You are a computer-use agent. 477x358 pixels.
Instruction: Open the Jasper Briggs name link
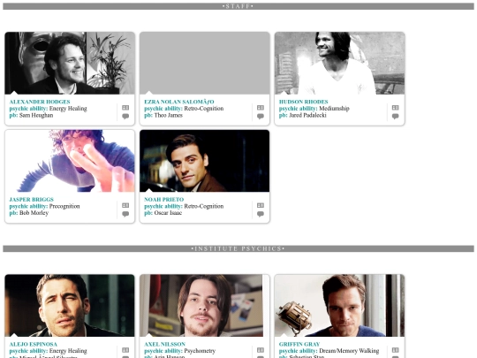tap(31, 200)
